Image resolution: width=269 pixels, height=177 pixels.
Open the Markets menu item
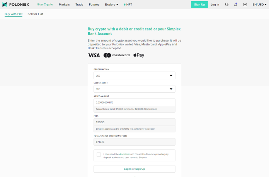[x=64, y=5]
